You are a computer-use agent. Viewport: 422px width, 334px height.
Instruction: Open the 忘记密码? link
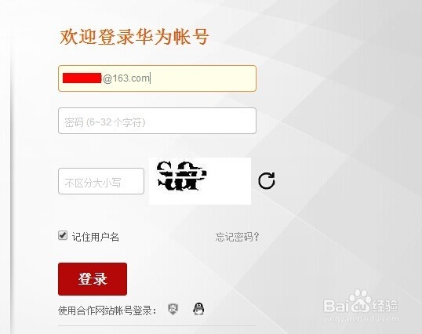[x=237, y=237]
